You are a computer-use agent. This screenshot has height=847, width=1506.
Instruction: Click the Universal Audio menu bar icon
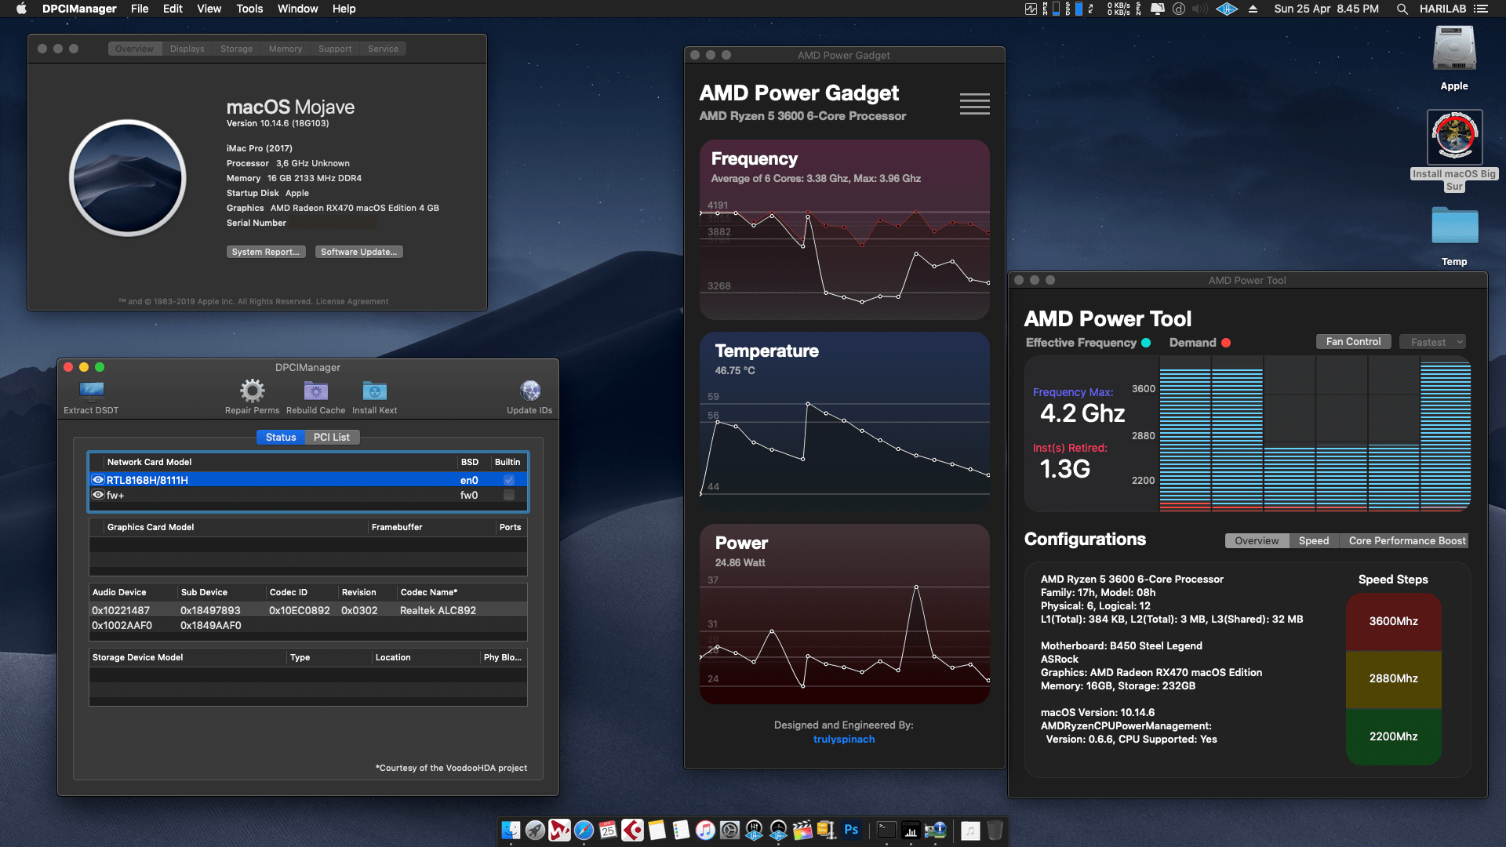pos(1227,9)
